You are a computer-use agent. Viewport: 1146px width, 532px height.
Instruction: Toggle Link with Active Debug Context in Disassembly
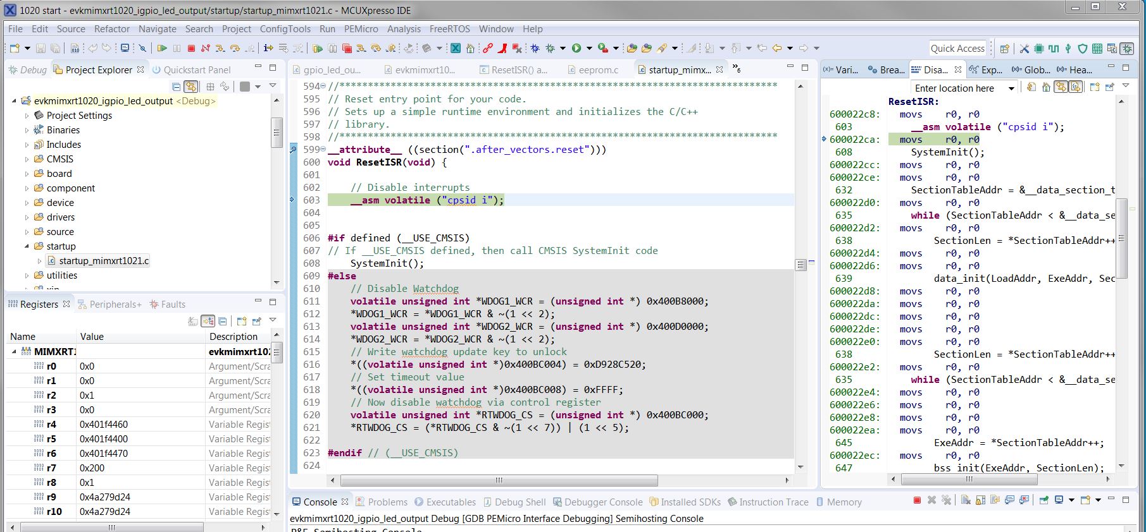pos(1061,87)
